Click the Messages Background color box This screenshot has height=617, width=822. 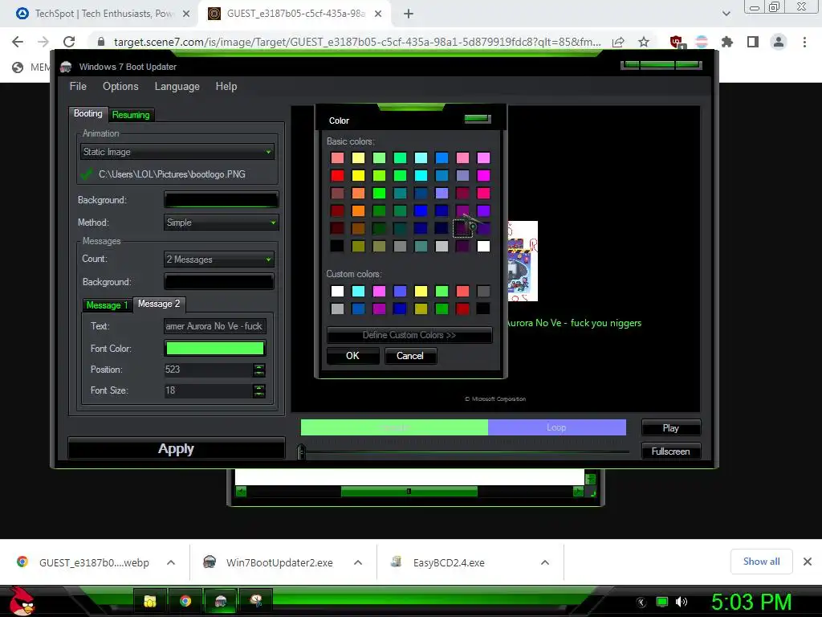point(218,282)
